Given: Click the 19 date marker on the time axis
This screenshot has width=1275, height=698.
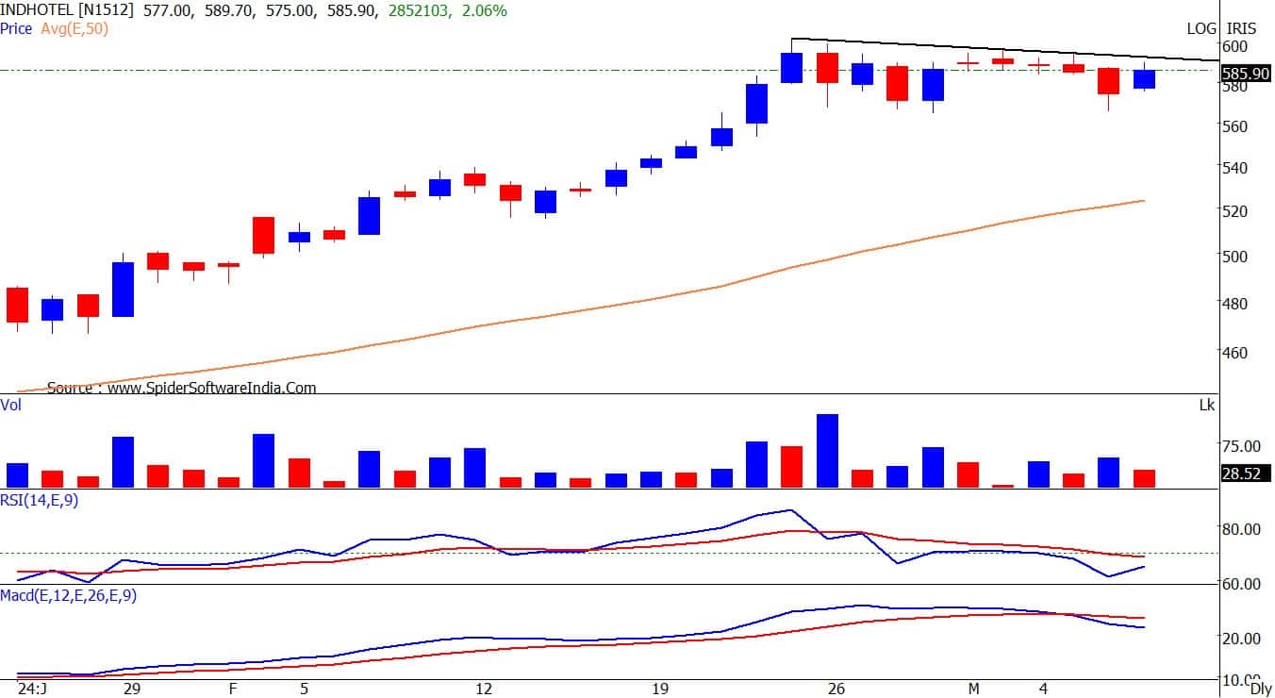Looking at the screenshot, I should click(659, 690).
